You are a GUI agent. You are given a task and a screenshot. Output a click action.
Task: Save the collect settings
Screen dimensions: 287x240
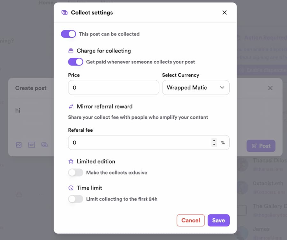pyautogui.click(x=218, y=220)
